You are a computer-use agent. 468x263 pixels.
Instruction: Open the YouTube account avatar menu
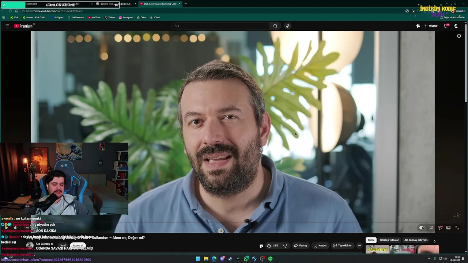456,26
